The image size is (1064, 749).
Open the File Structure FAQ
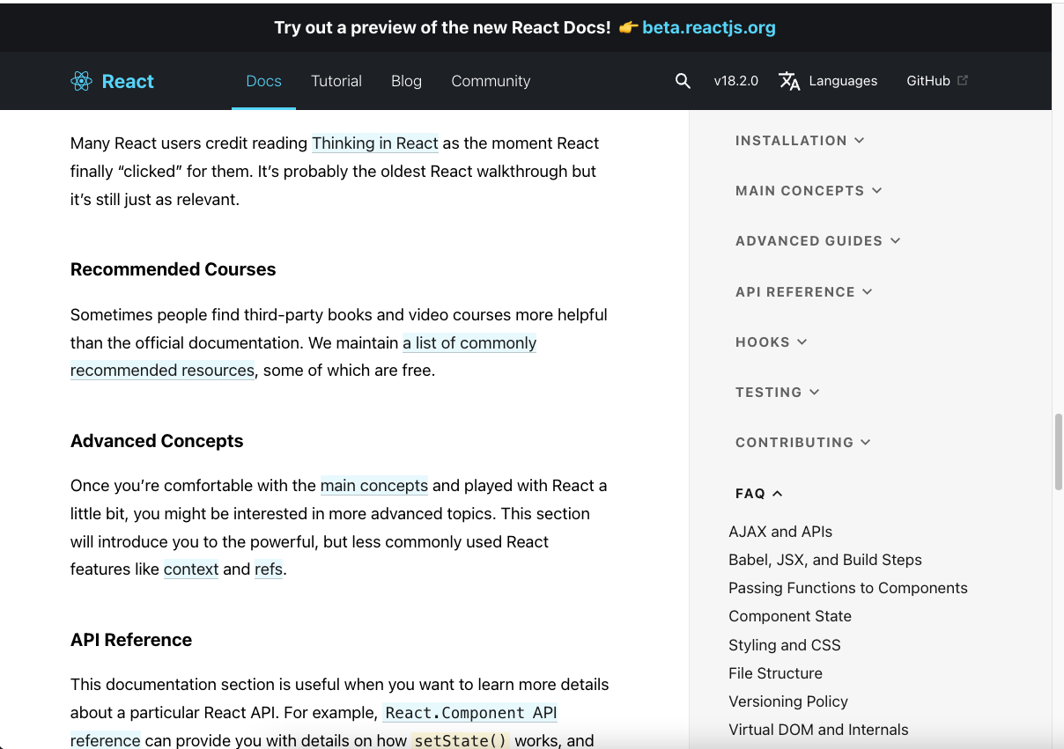[775, 673]
